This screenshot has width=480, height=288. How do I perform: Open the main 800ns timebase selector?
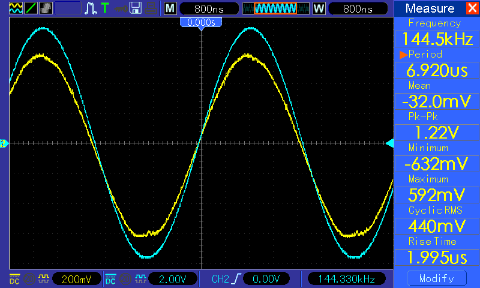[x=209, y=8]
